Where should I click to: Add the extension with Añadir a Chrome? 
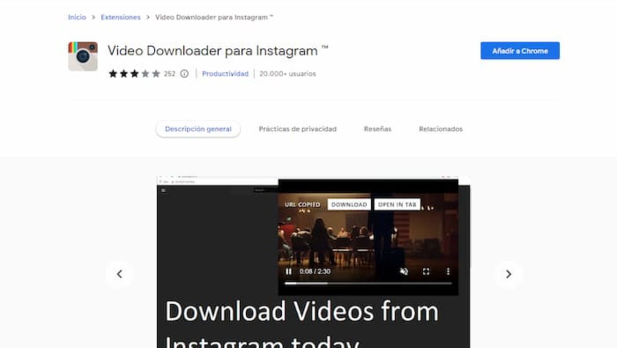pos(519,50)
